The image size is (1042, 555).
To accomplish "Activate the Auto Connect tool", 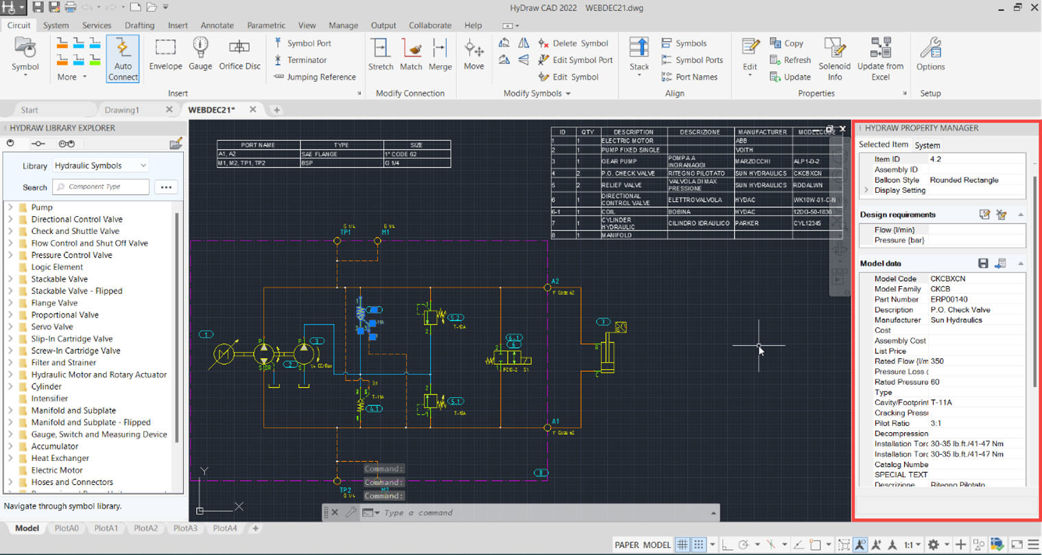I will (x=122, y=59).
